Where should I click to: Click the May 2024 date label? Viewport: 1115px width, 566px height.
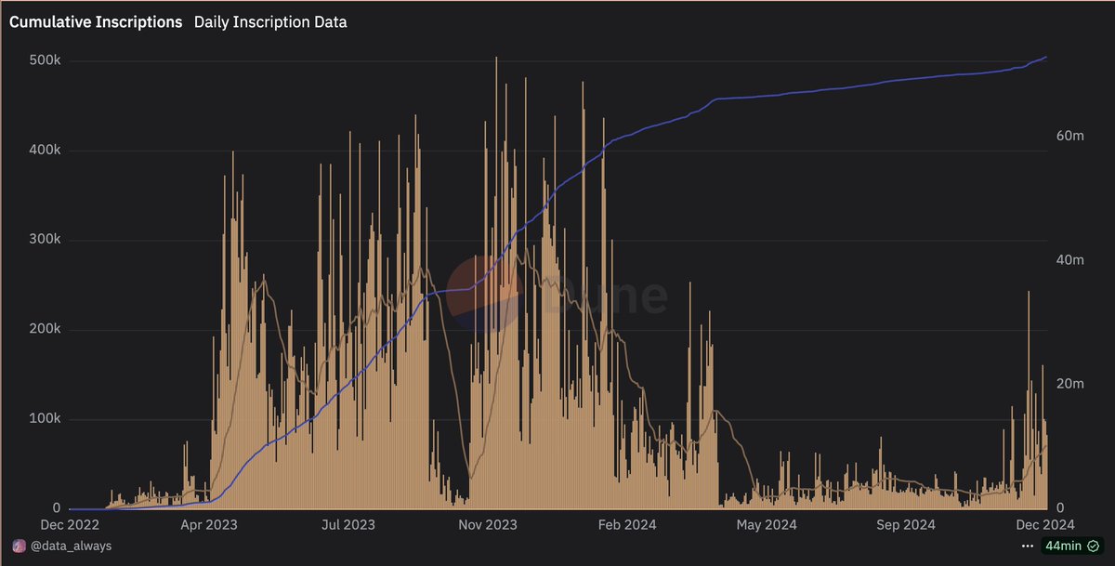pyautogui.click(x=767, y=525)
